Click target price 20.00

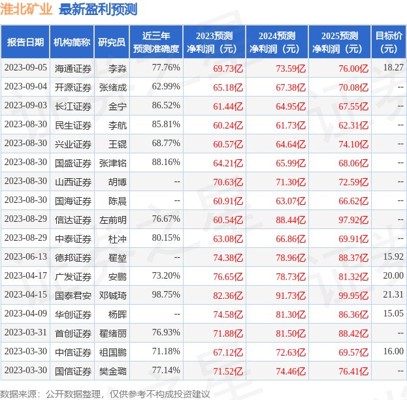click(393, 275)
